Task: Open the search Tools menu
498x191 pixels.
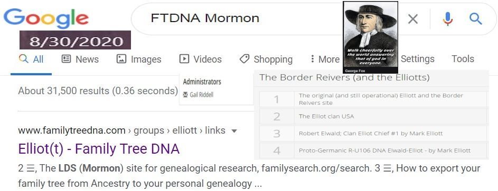Action: (x=463, y=59)
